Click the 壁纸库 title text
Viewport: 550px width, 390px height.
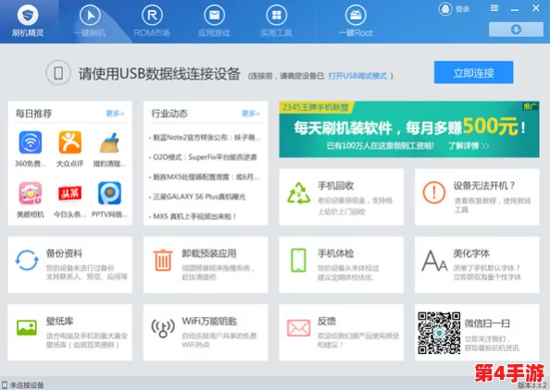[59, 321]
